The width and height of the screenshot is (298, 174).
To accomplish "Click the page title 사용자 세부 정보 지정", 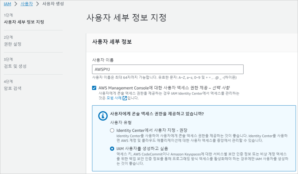I will (127, 18).
